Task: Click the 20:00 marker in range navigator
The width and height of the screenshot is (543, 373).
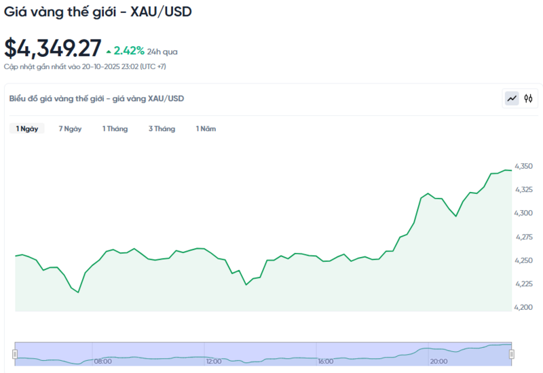Action: click(438, 361)
